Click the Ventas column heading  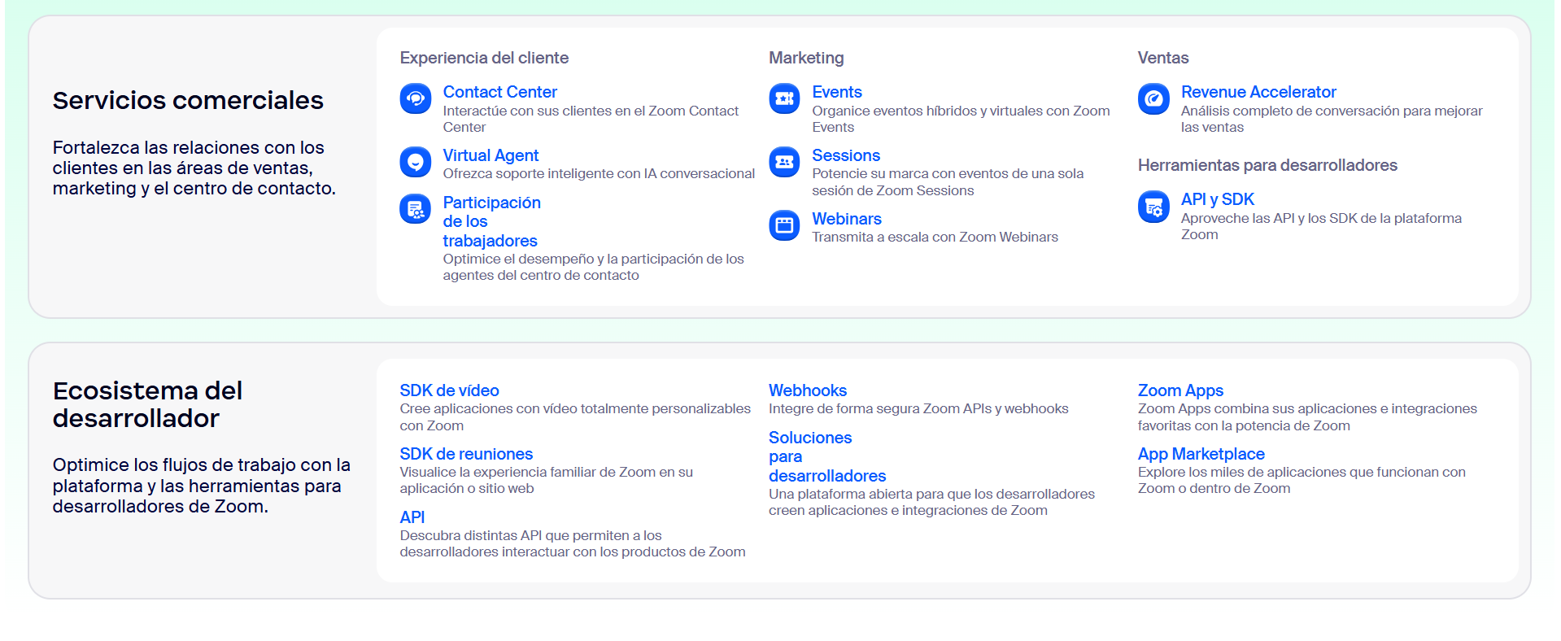click(1162, 58)
